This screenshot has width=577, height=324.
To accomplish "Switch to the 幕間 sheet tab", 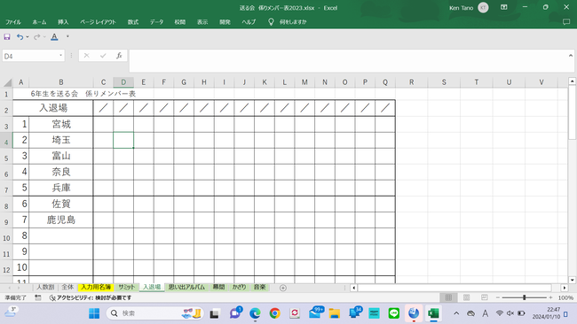I will tap(219, 287).
